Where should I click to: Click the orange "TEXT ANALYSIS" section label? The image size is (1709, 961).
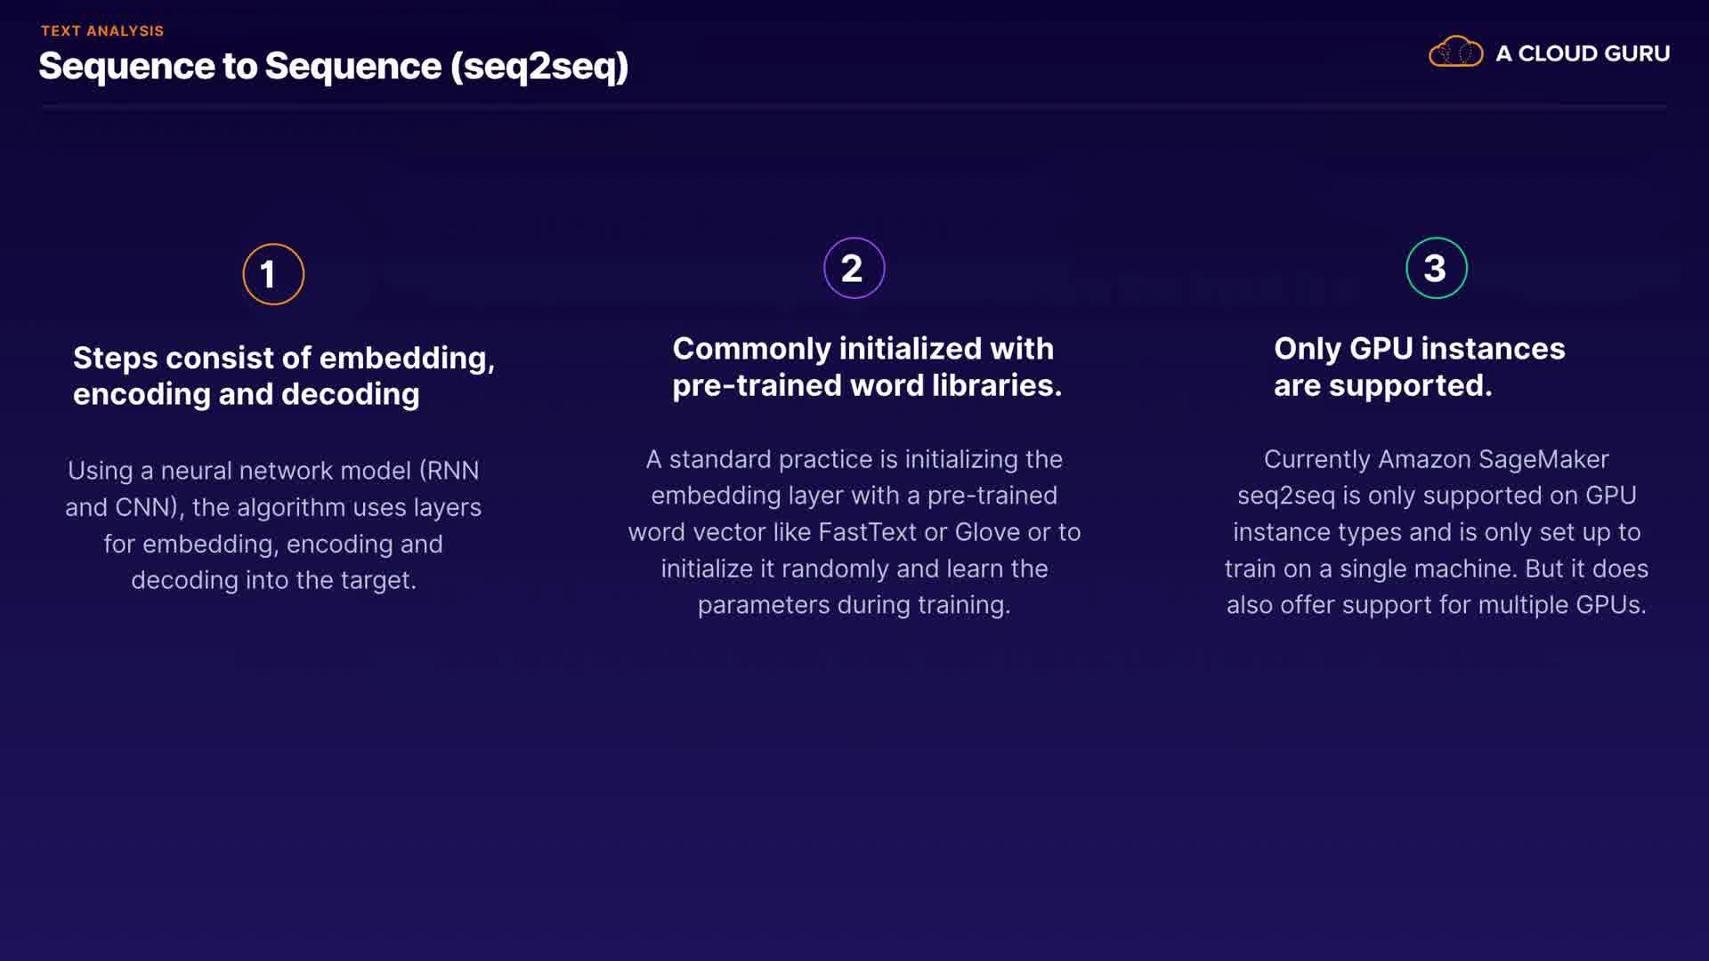pos(102,31)
